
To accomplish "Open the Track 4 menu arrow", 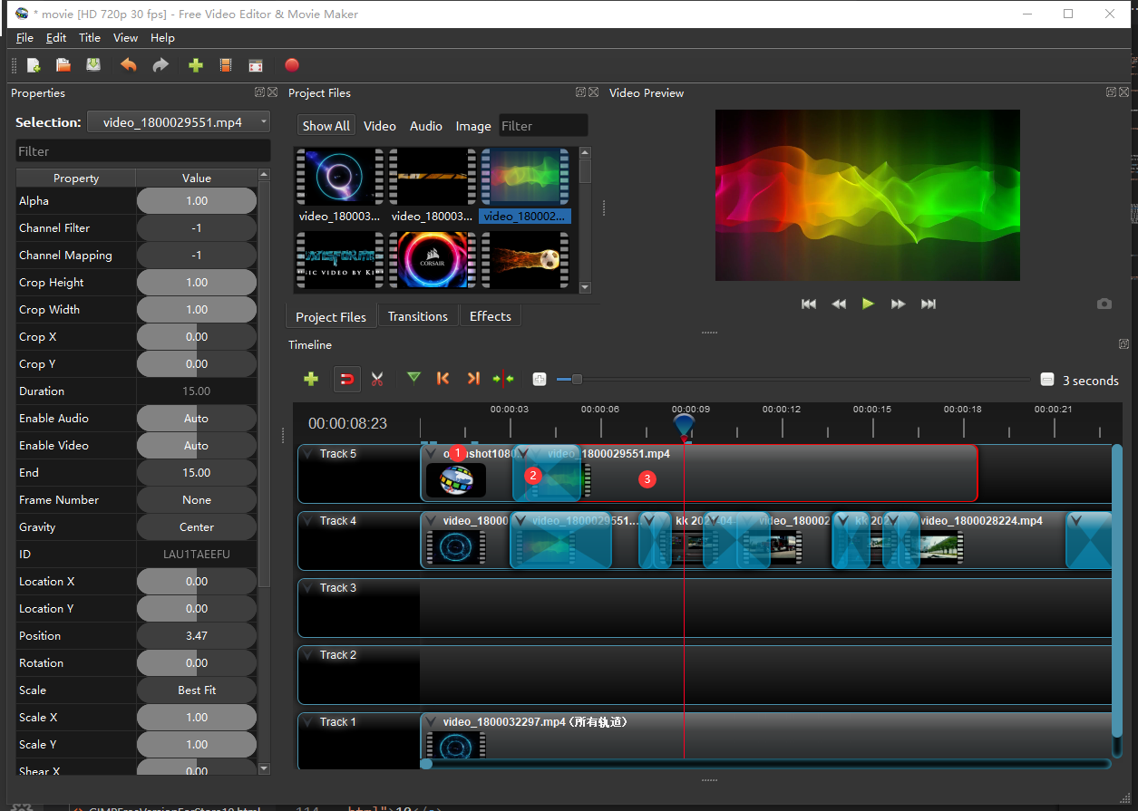I will (309, 521).
